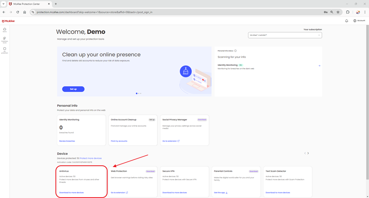Open the tab search chevron

(3, 4)
